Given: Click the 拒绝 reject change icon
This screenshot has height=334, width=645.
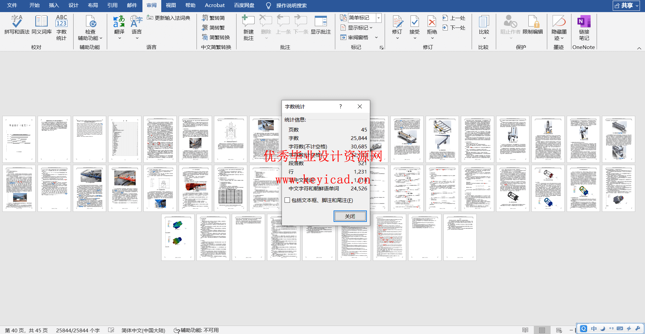Looking at the screenshot, I should coord(432,21).
